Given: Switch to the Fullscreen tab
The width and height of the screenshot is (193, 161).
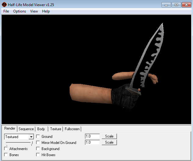Looking at the screenshot, I should point(72,129).
